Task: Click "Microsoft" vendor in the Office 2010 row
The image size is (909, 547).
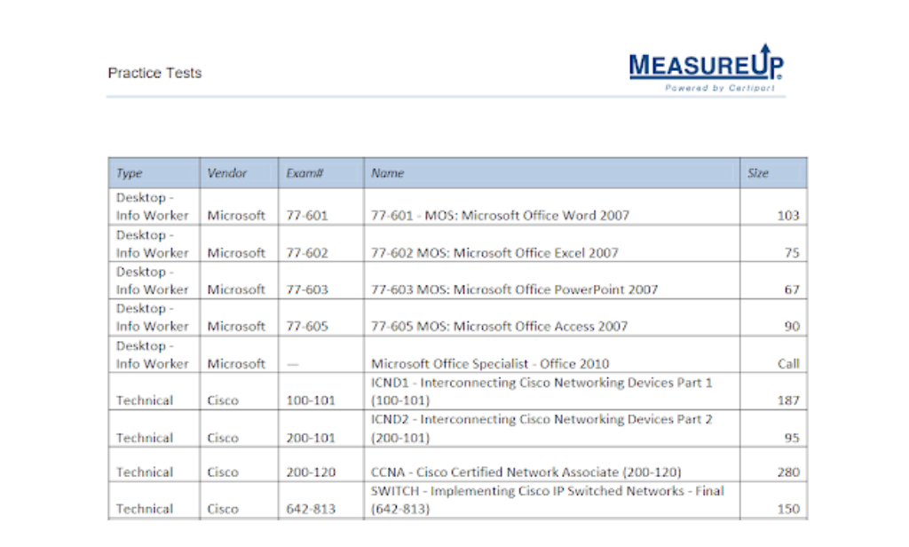Action: coord(236,364)
